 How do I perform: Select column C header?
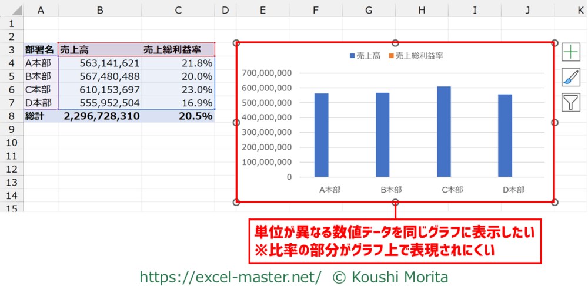[x=178, y=9]
